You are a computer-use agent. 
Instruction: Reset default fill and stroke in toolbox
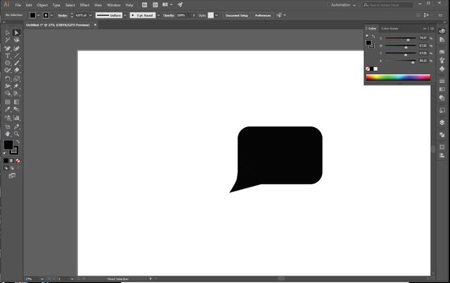pos(5,153)
